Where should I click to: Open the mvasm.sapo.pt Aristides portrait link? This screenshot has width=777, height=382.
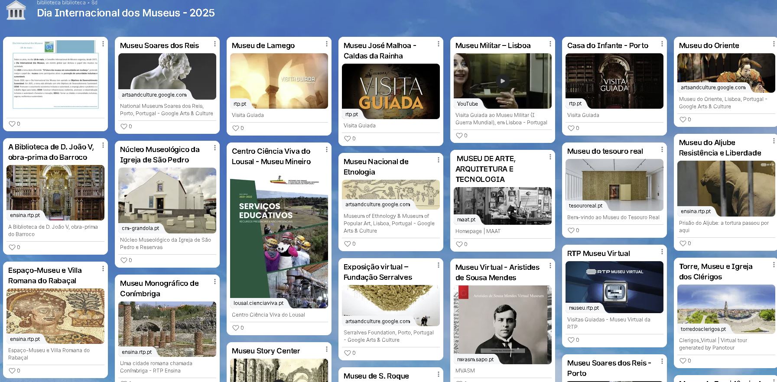pos(503,325)
